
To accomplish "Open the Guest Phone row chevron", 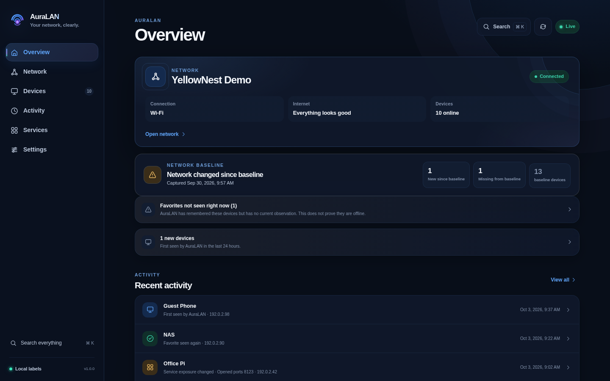I will point(568,310).
